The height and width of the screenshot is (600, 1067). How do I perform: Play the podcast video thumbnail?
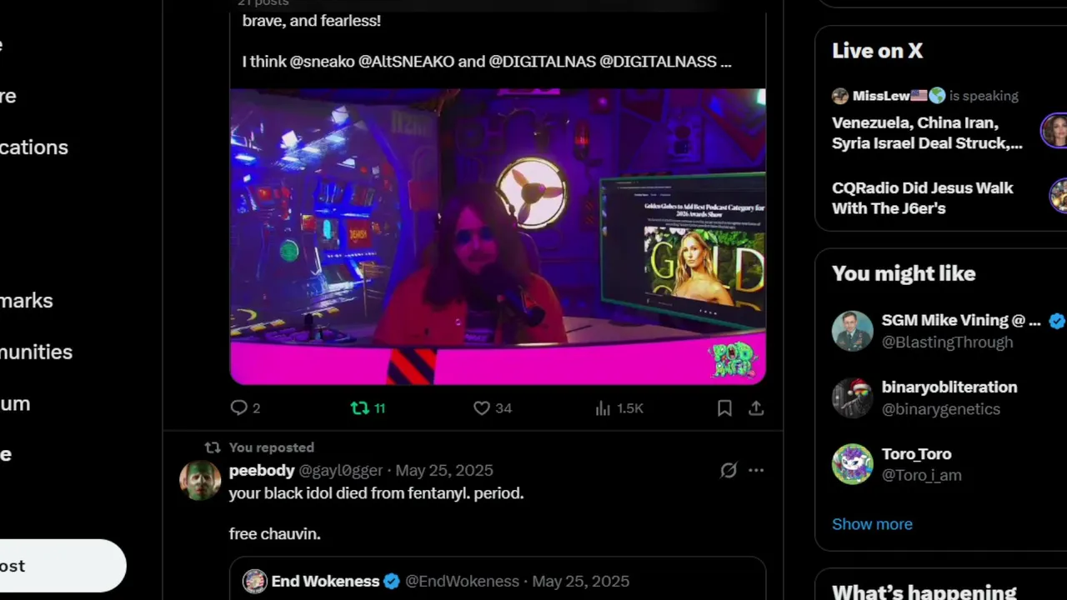tap(498, 237)
